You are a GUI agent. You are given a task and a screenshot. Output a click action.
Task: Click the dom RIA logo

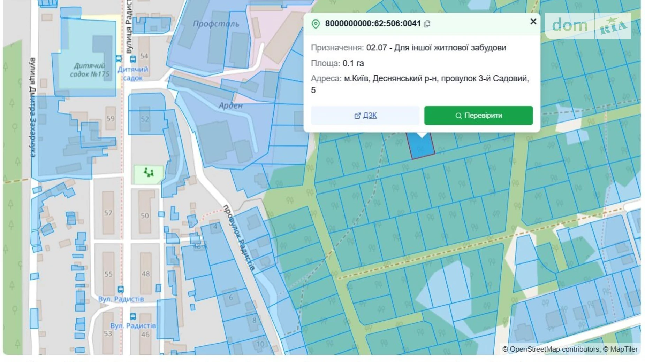click(x=588, y=26)
